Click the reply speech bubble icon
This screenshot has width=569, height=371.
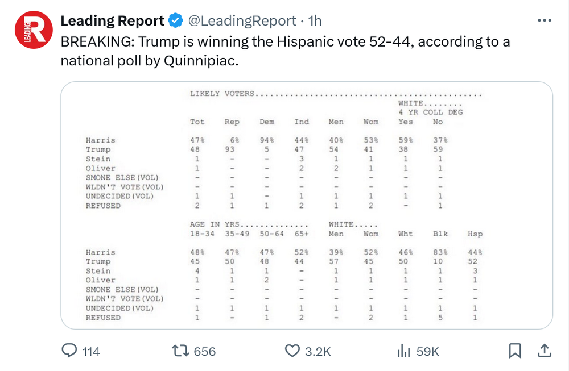click(69, 351)
